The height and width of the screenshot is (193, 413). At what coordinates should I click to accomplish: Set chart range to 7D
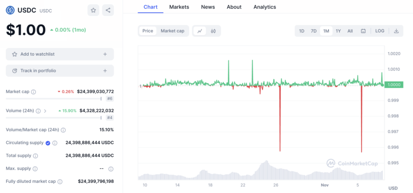(314, 31)
